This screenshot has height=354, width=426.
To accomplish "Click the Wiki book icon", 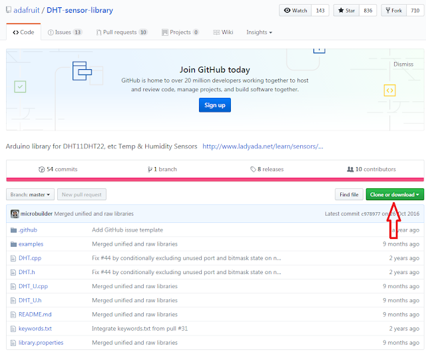I will click(216, 33).
